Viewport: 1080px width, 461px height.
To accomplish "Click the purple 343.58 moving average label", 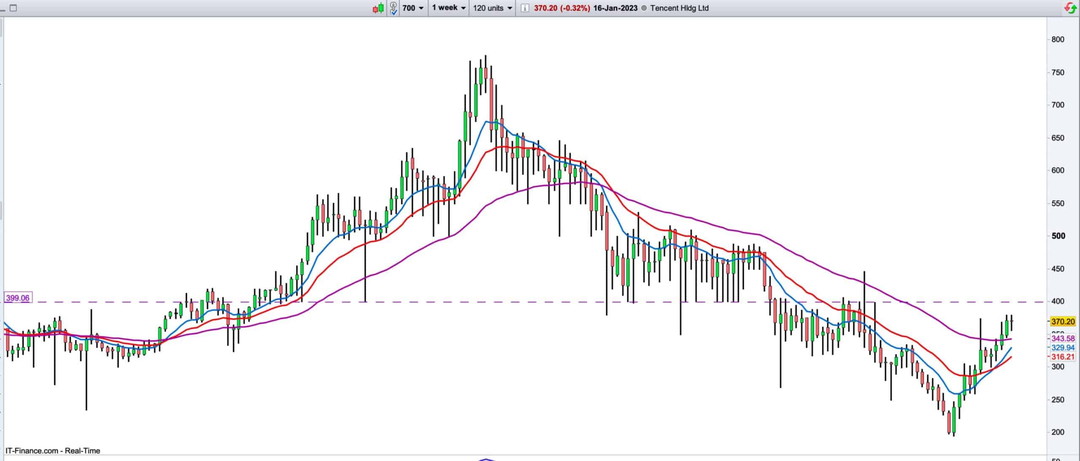I will [x=1063, y=339].
